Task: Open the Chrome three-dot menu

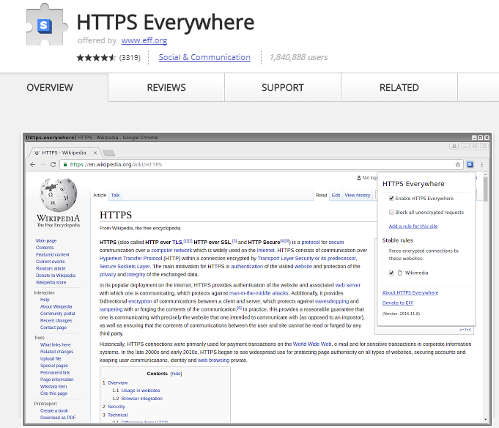Action: click(482, 164)
